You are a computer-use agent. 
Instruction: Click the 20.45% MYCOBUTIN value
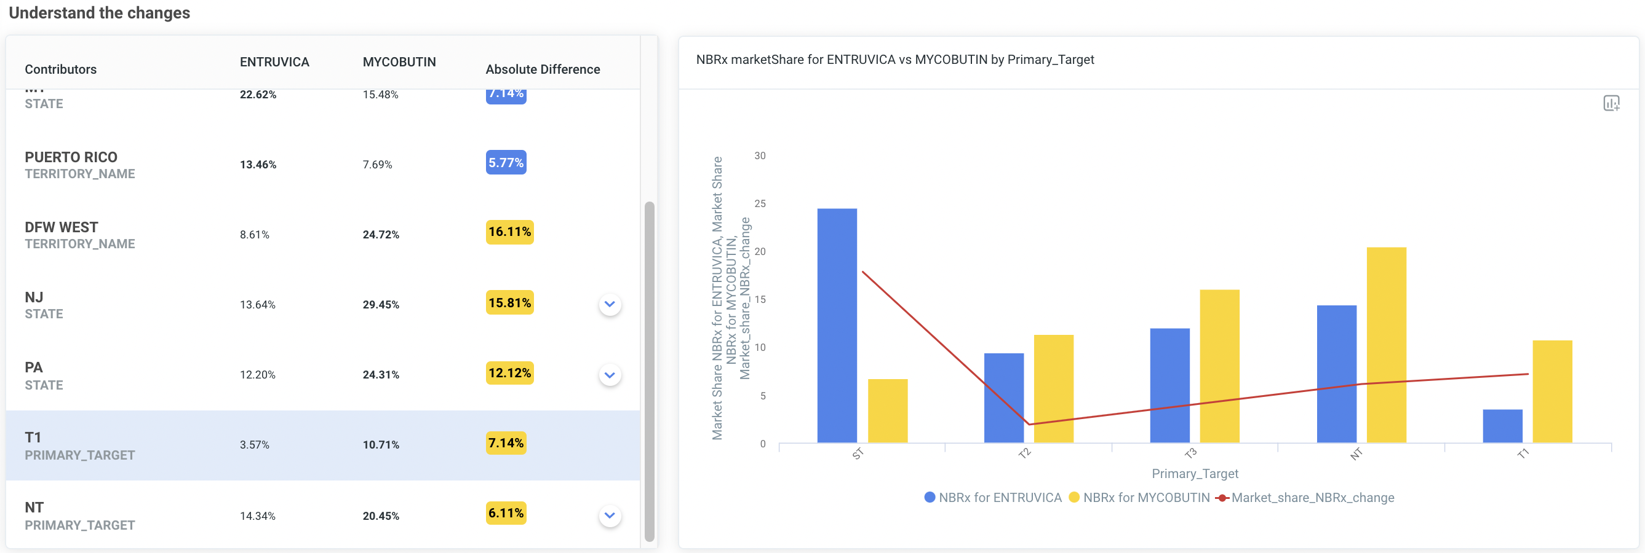(x=381, y=516)
